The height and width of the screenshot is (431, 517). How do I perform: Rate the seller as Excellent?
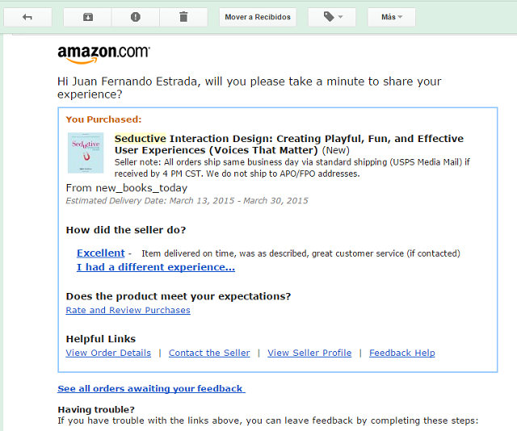[x=101, y=253]
